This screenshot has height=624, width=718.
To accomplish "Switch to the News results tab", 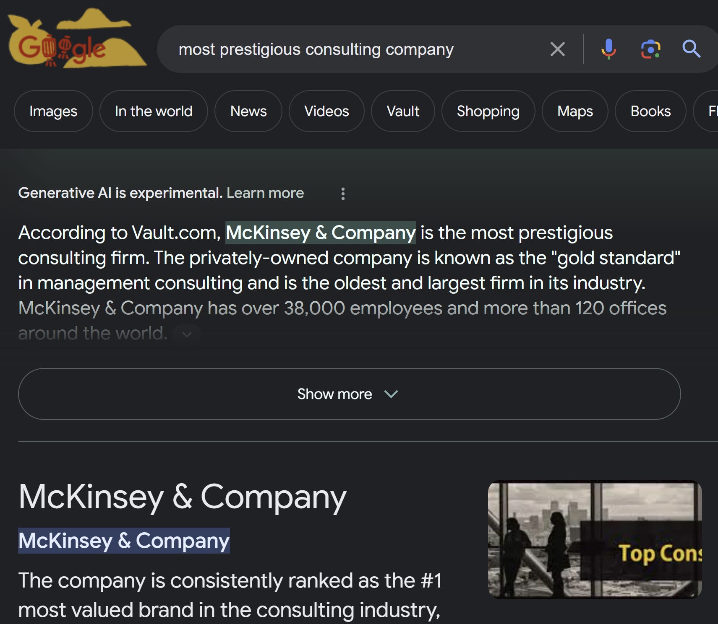I will click(x=248, y=111).
